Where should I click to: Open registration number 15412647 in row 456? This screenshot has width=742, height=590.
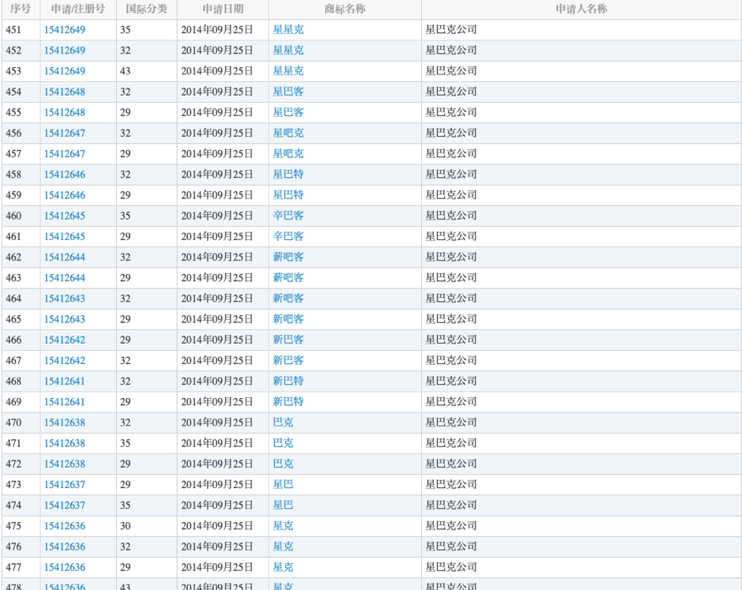pos(64,133)
